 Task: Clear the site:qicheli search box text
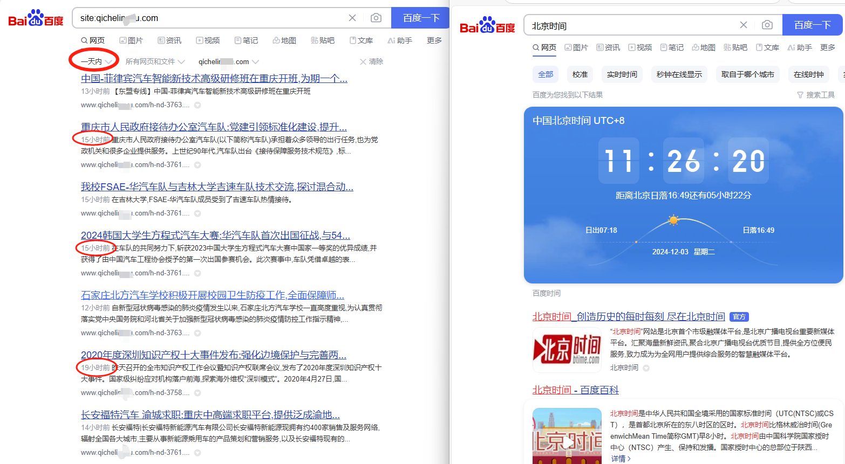[352, 18]
